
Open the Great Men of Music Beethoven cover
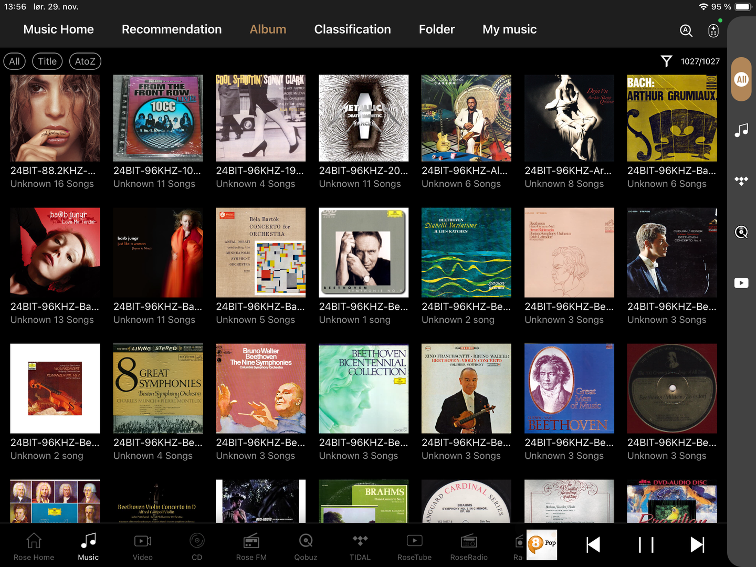pyautogui.click(x=569, y=388)
